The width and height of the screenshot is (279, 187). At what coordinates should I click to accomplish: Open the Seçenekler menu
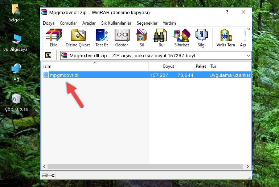tap(147, 23)
